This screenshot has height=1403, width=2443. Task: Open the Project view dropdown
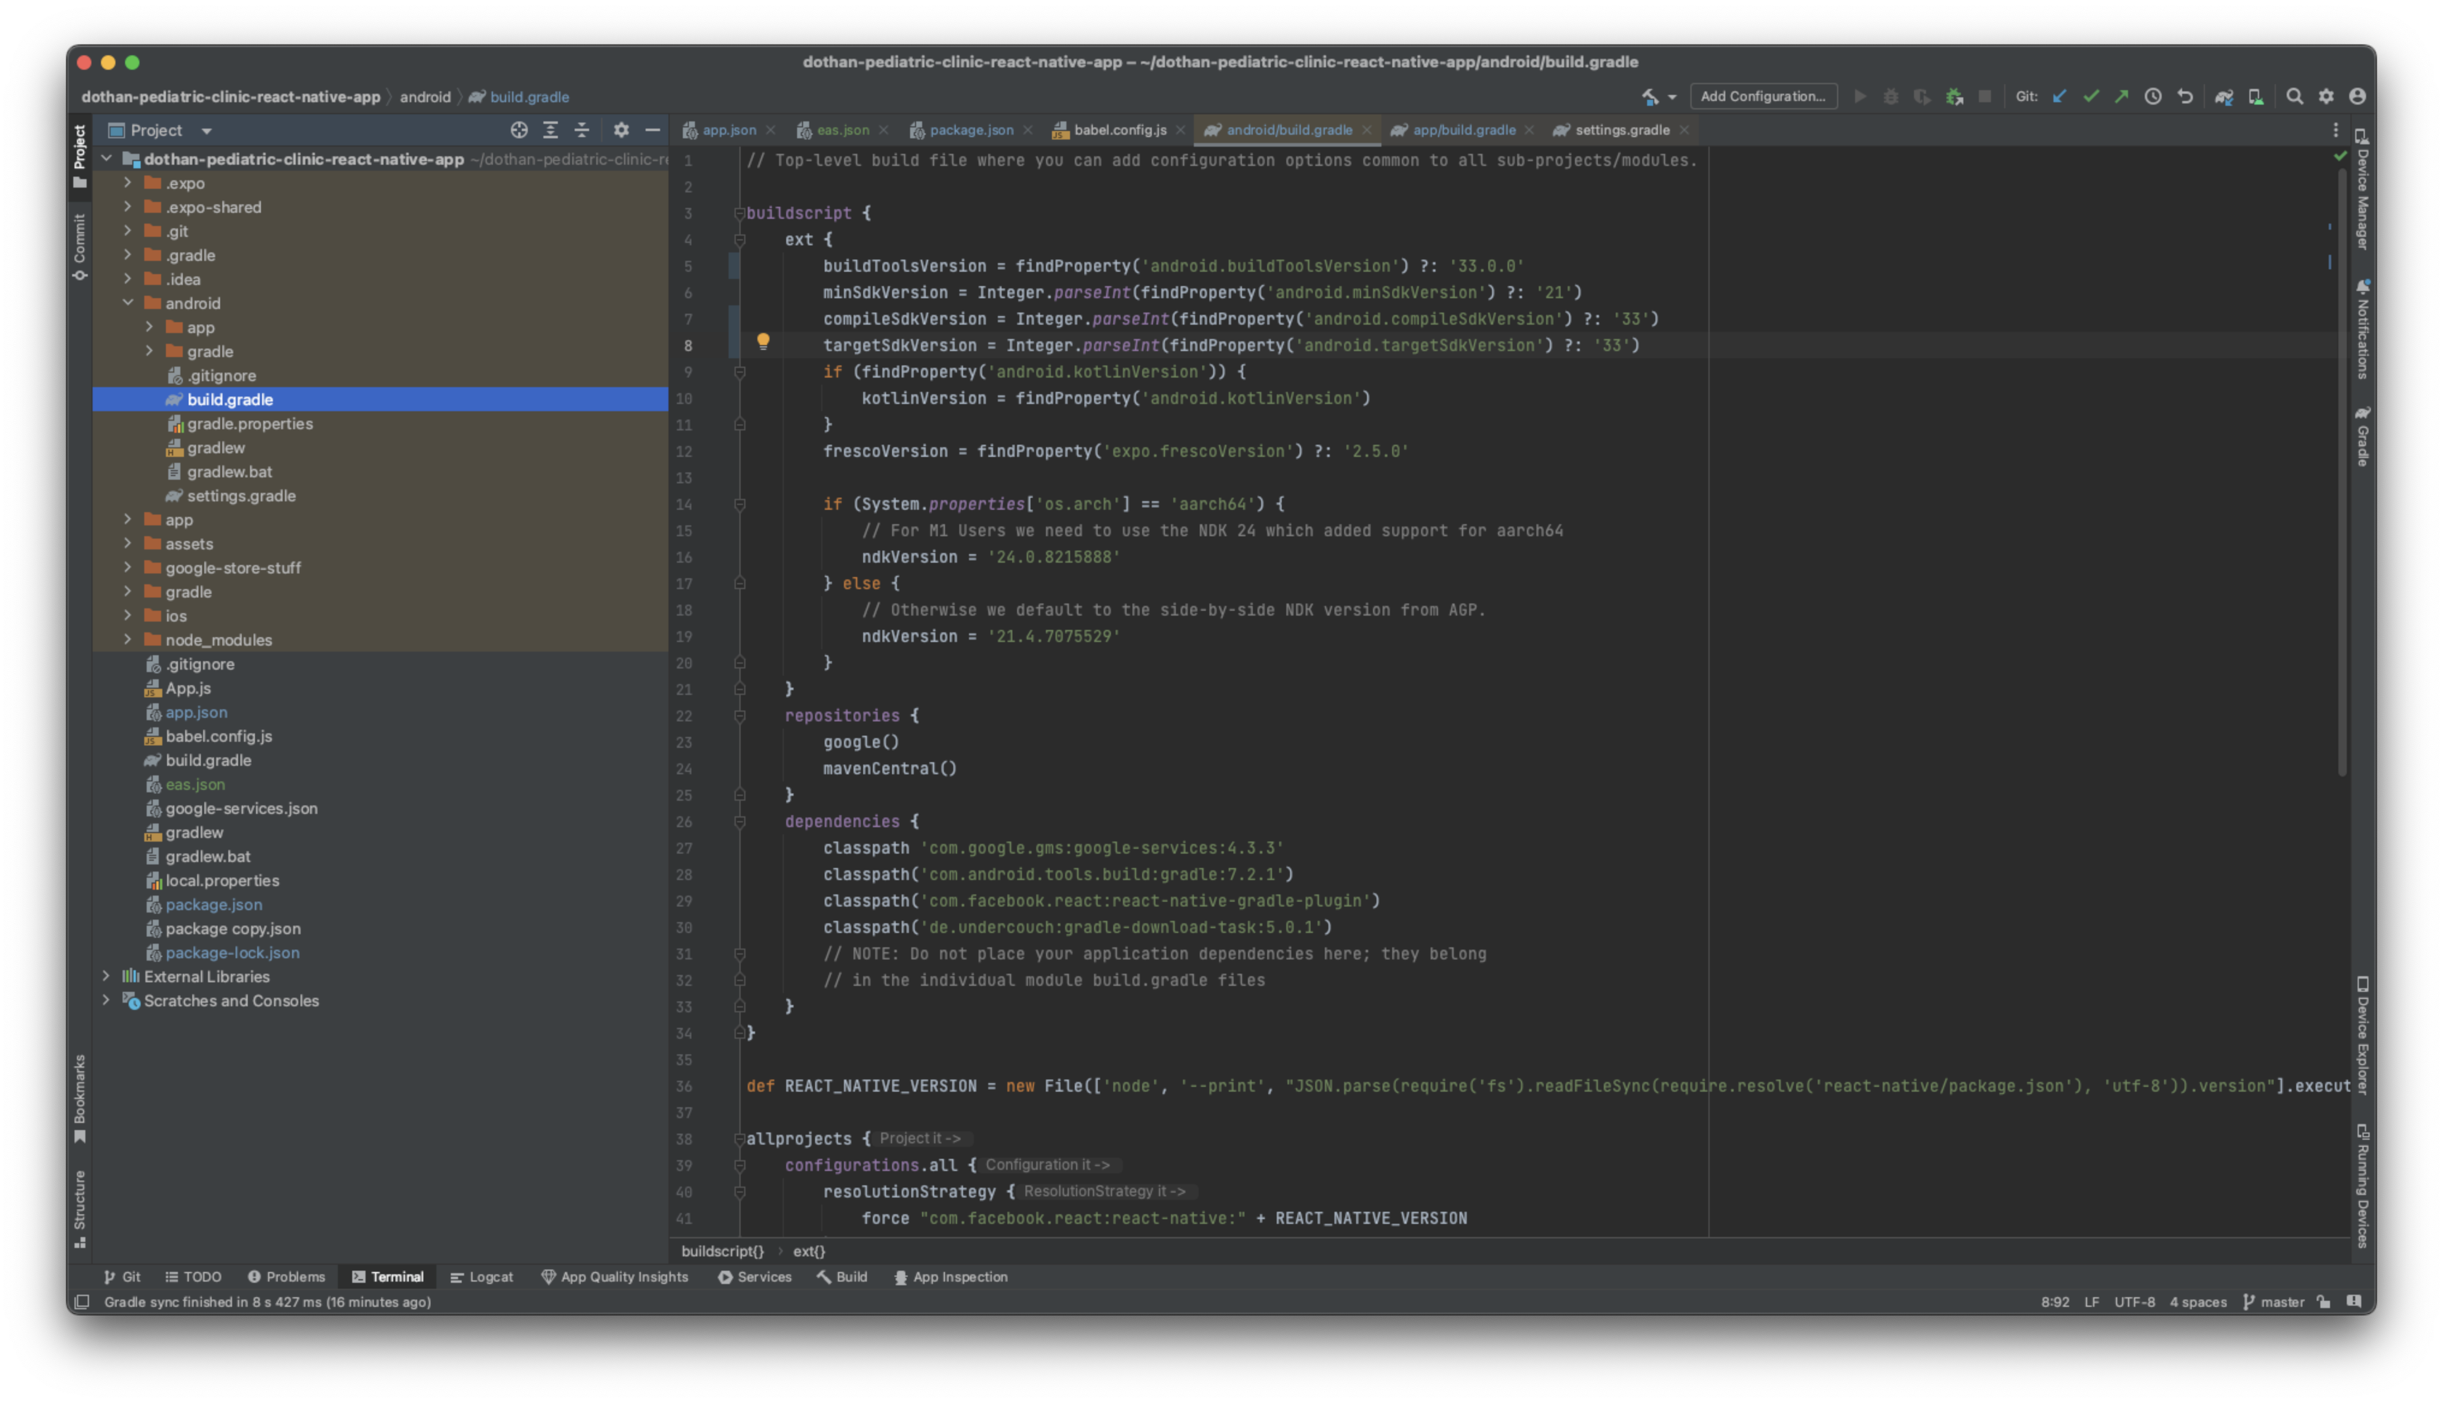pyautogui.click(x=206, y=131)
